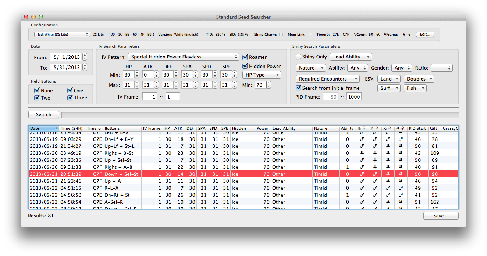The image size is (487, 256).
Task: Sort by the PID Start column header
Action: pos(418,128)
